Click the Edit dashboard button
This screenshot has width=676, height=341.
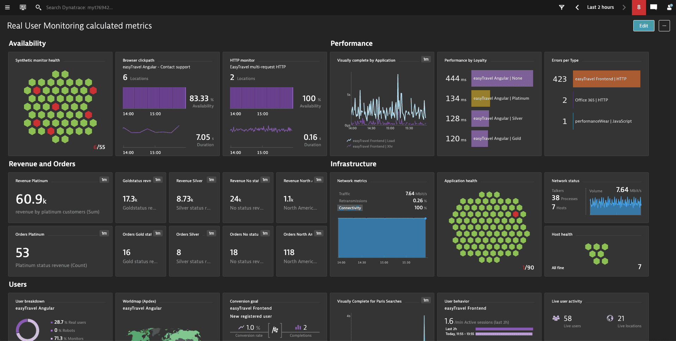click(644, 25)
